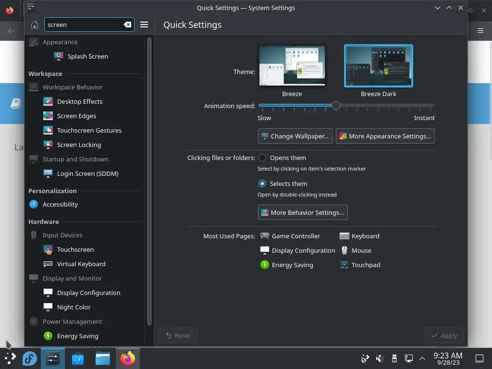Screen dimensions: 492x369
Task: Select Display and Monitor category
Action: pos(84,279)
